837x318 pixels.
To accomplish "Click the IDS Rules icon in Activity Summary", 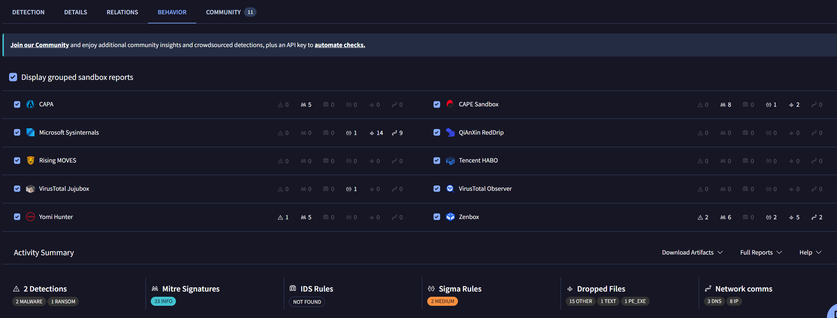I will pyautogui.click(x=293, y=288).
